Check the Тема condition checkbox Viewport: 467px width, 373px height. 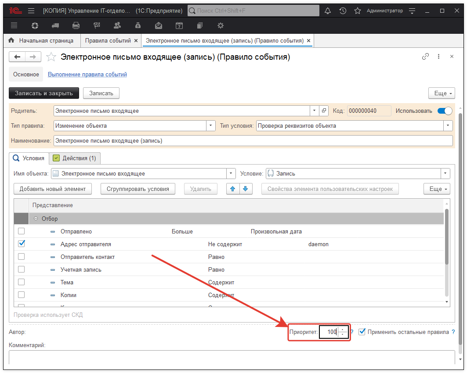click(x=21, y=282)
